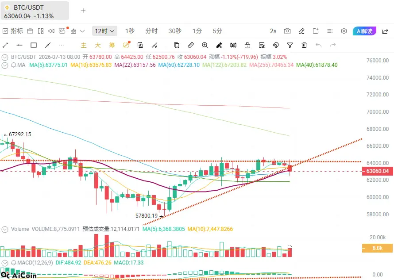This screenshot has height=280, width=394.
Task: Click the 2s refresh interval
Action: point(273,31)
